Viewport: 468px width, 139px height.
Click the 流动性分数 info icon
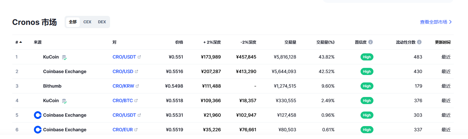click(x=419, y=42)
